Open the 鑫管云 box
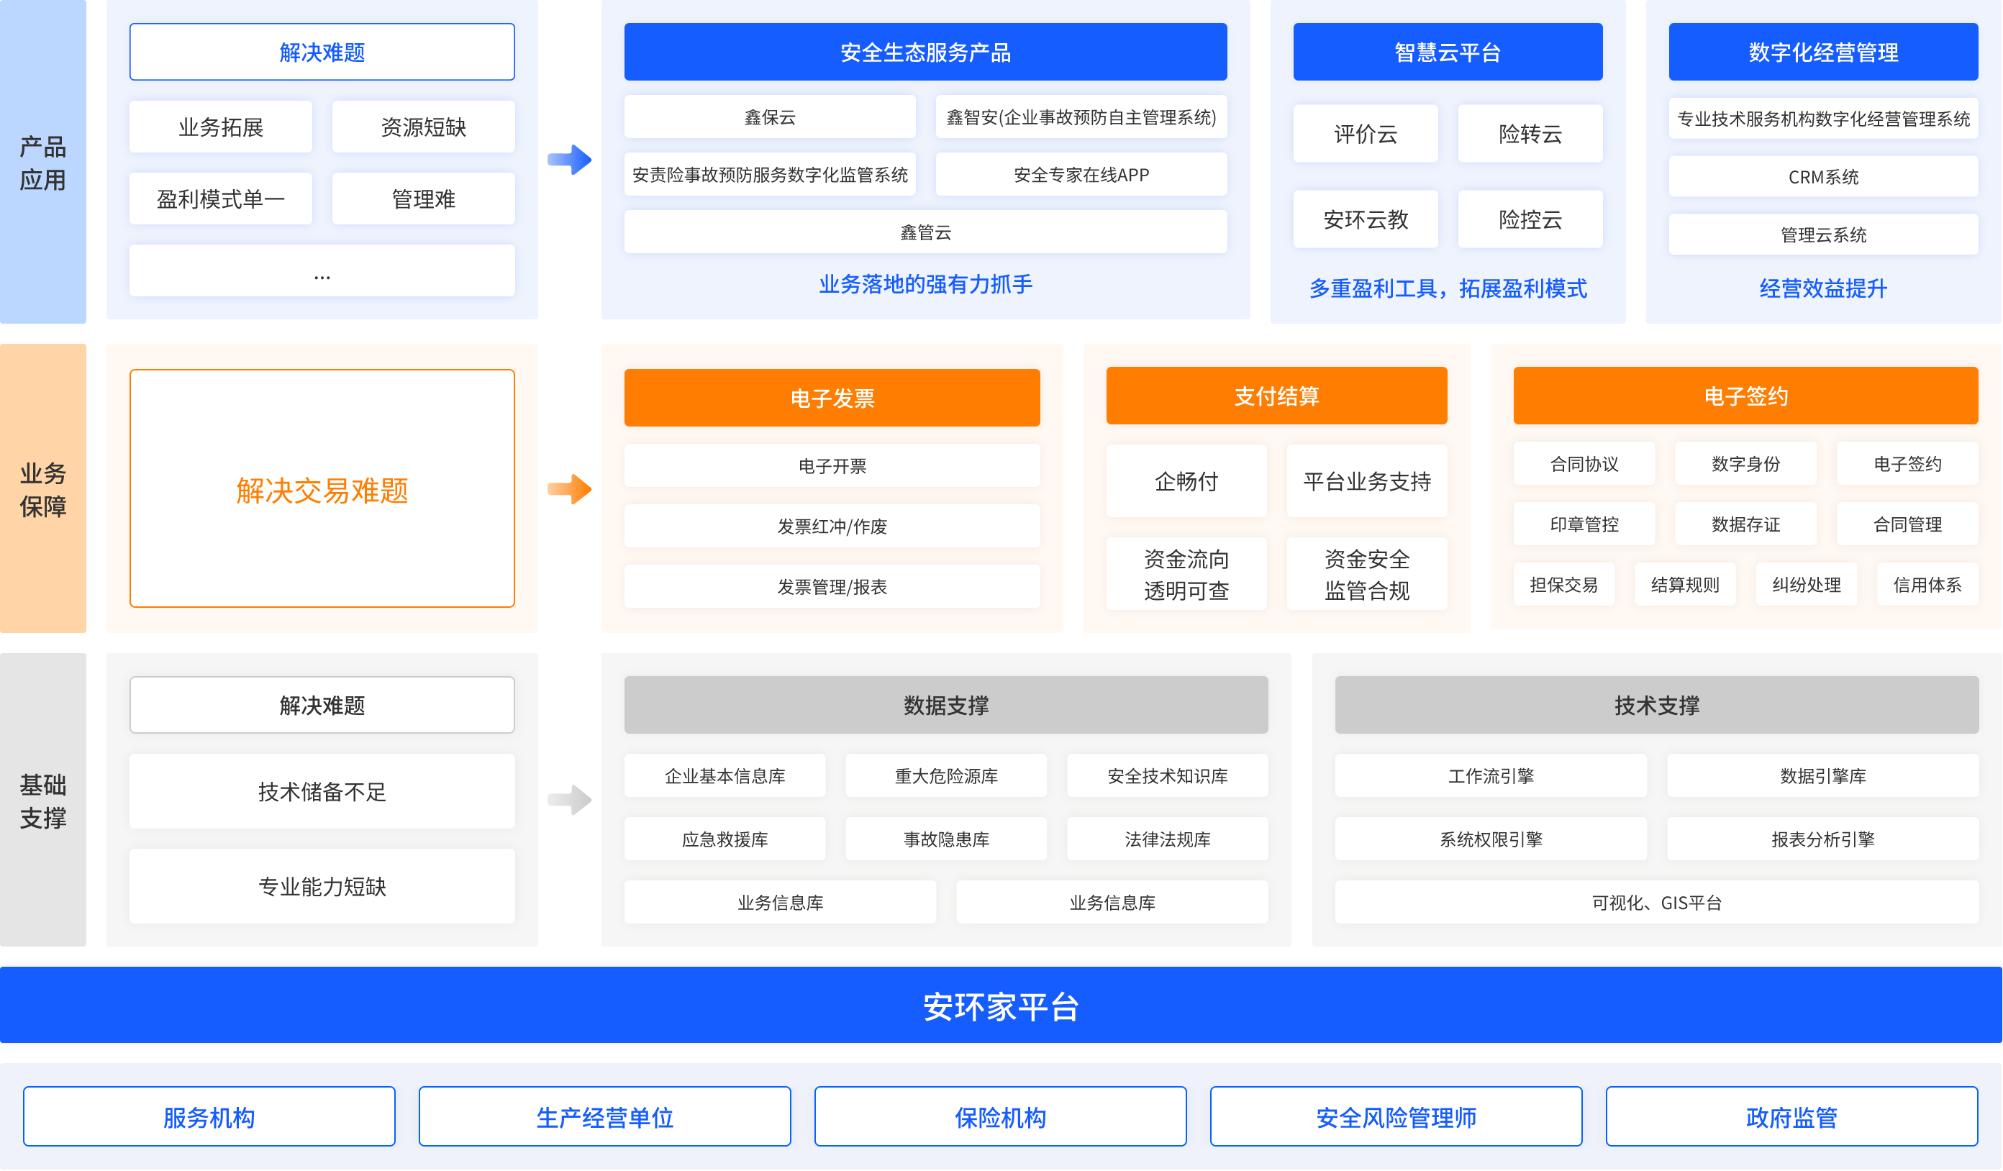 (x=925, y=232)
